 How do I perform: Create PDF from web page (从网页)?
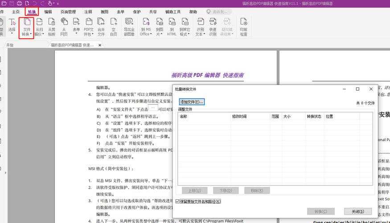click(64, 27)
